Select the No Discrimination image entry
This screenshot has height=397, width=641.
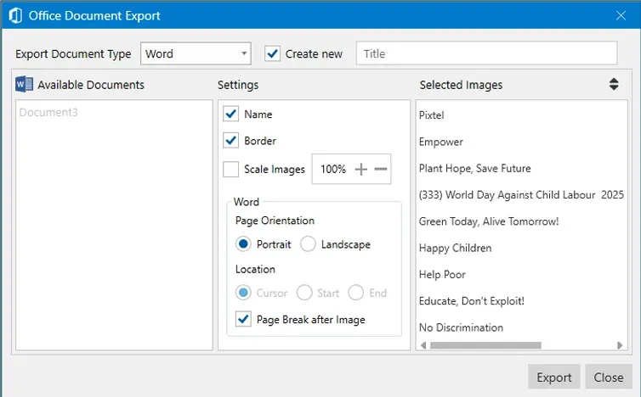coord(461,327)
